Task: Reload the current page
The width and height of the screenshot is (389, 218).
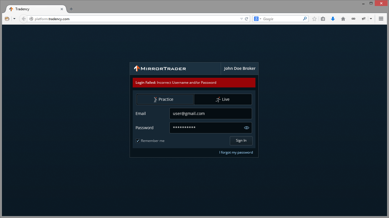Action: click(247, 19)
